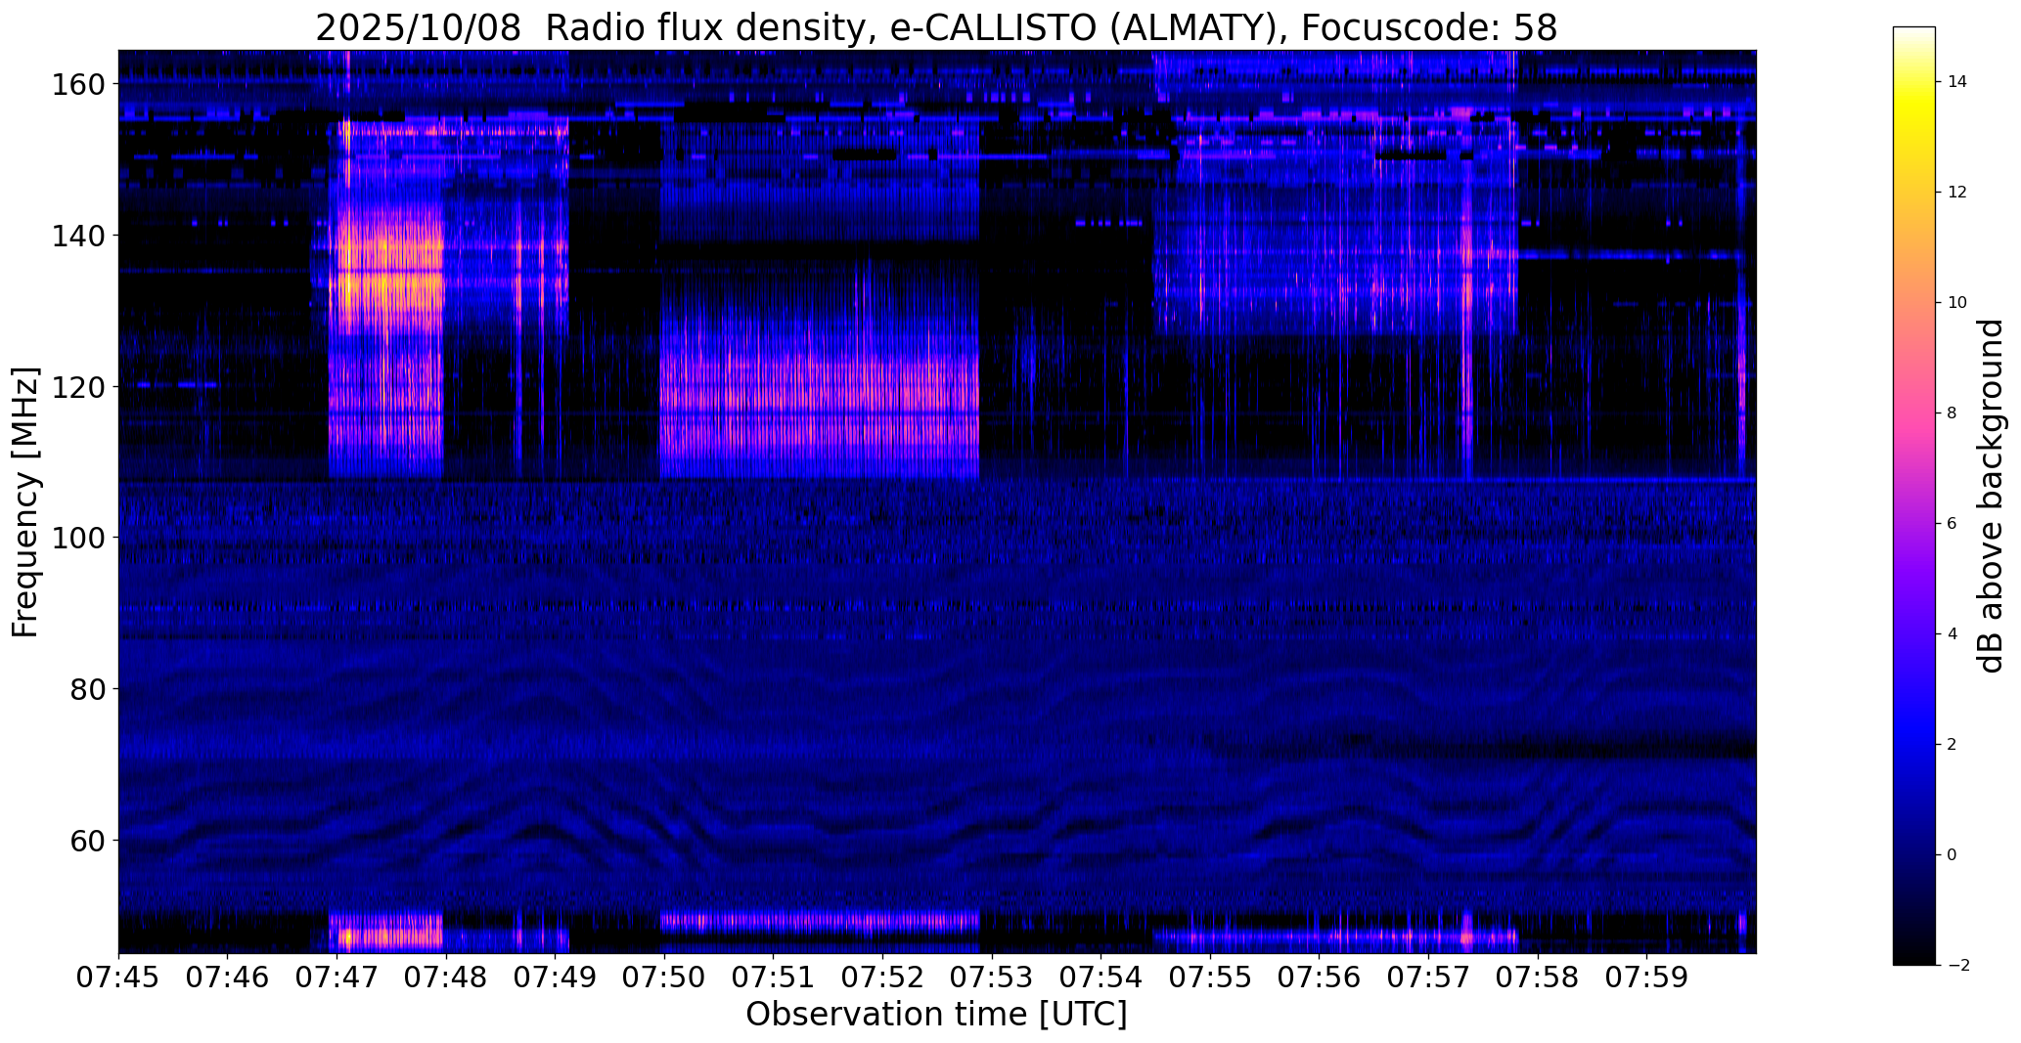
Task: Select the 07:46 time tick label
Action: [228, 978]
